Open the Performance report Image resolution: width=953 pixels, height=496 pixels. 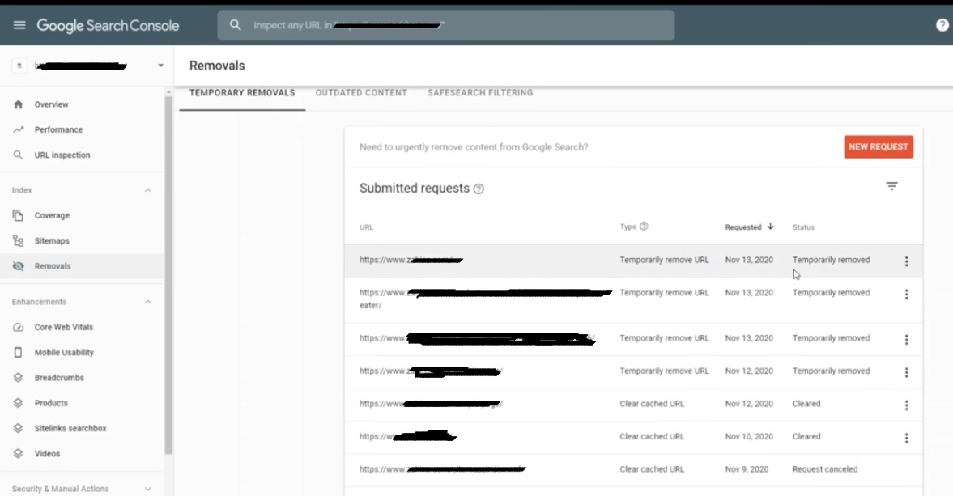(x=59, y=129)
